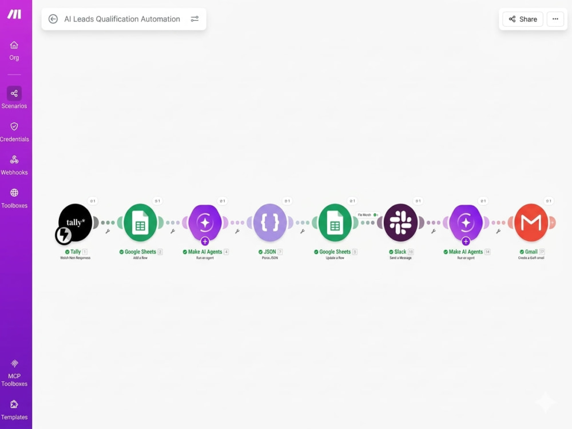Browse Templates in the sidebar

[14, 410]
